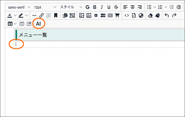Open the 12pt font size dropdown
Screen dimensions: 185x117
tap(45, 7)
